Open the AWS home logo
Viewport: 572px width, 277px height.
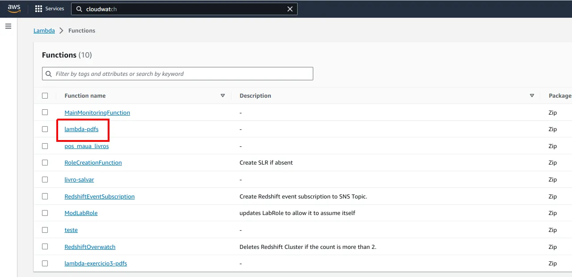(14, 9)
